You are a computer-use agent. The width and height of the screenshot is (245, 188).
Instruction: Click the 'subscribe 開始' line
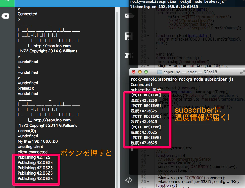click(x=146, y=90)
